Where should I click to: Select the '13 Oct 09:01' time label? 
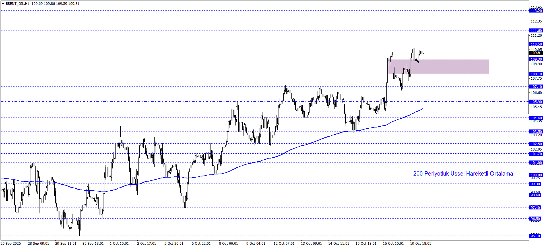(x=311, y=244)
